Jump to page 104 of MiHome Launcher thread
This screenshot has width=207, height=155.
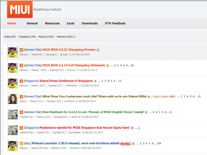coord(159,143)
